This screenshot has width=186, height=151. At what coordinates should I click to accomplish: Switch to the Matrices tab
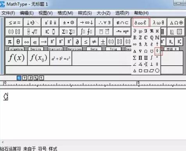(x=75, y=49)
